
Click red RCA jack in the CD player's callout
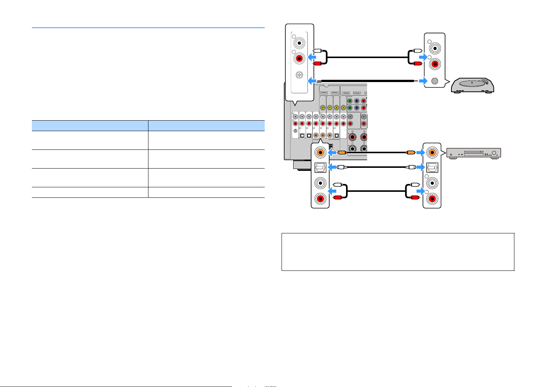click(432, 199)
